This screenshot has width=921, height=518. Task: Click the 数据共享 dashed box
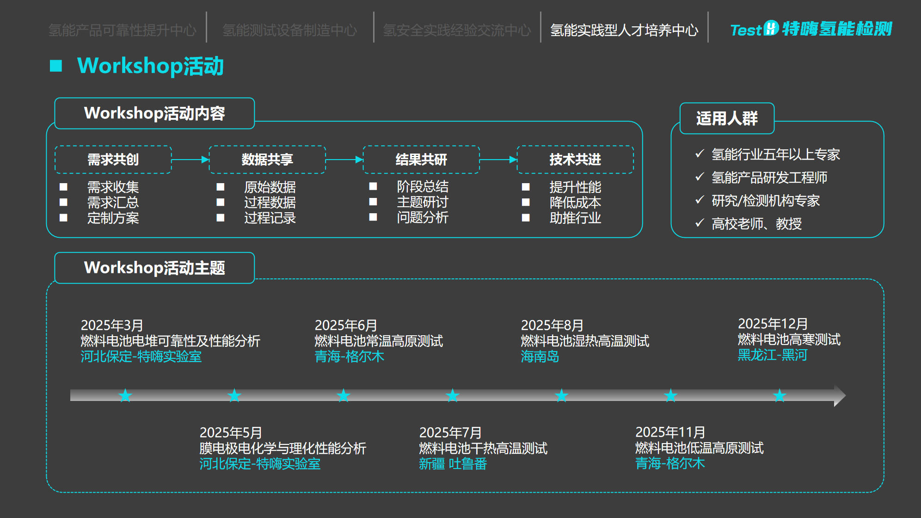tap(267, 160)
